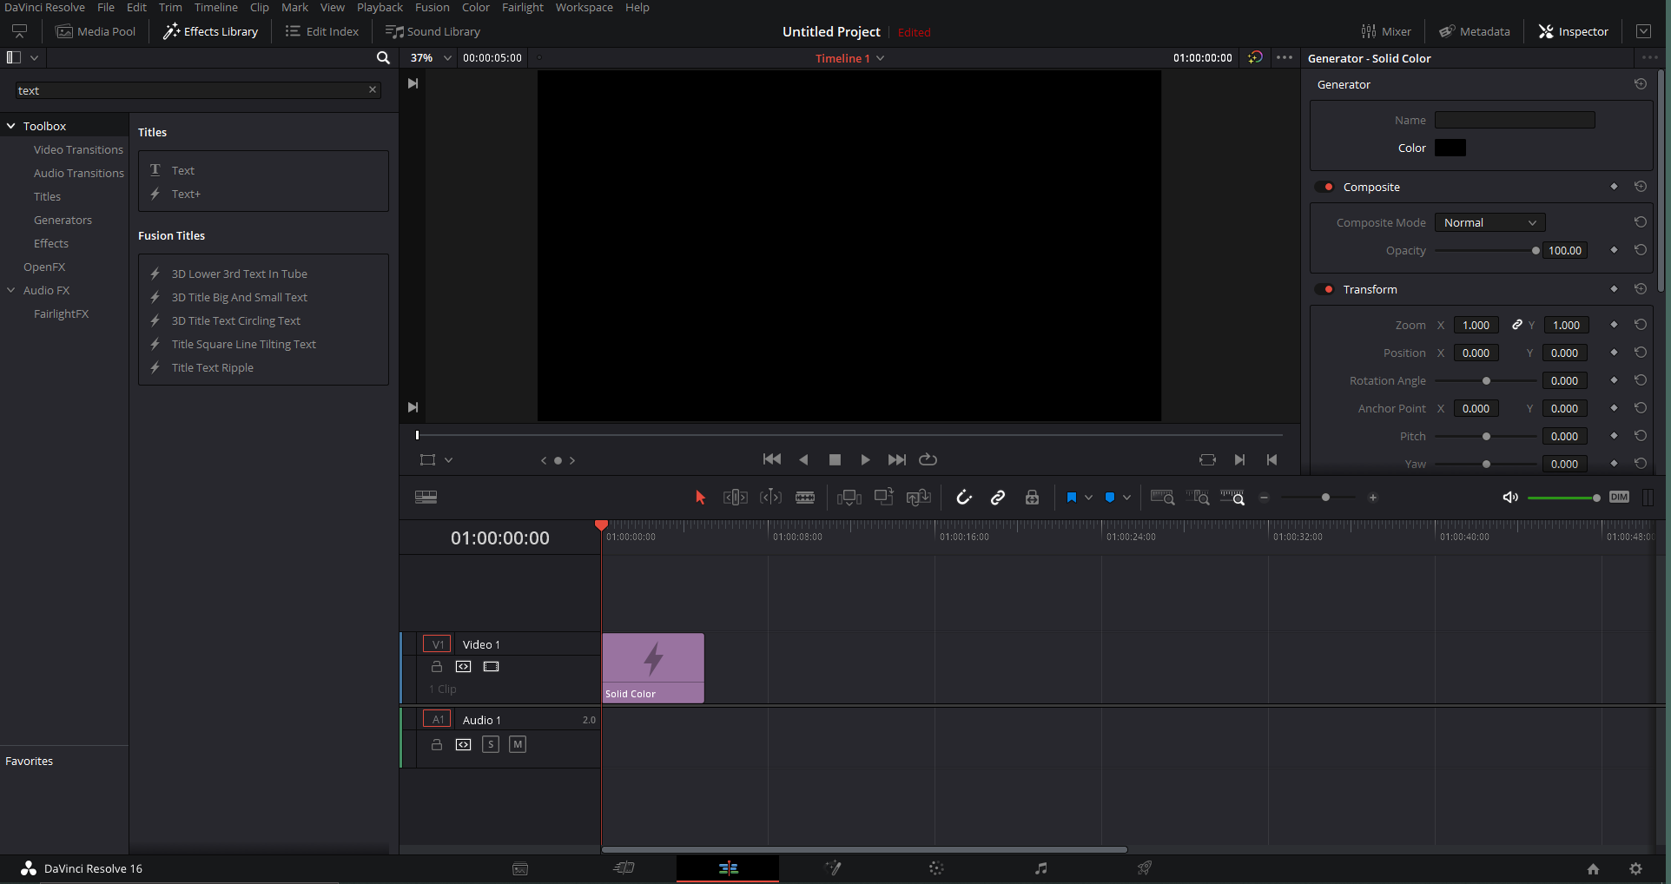Click the Generator Color swatch
This screenshot has height=884, width=1671.
(x=1450, y=148)
